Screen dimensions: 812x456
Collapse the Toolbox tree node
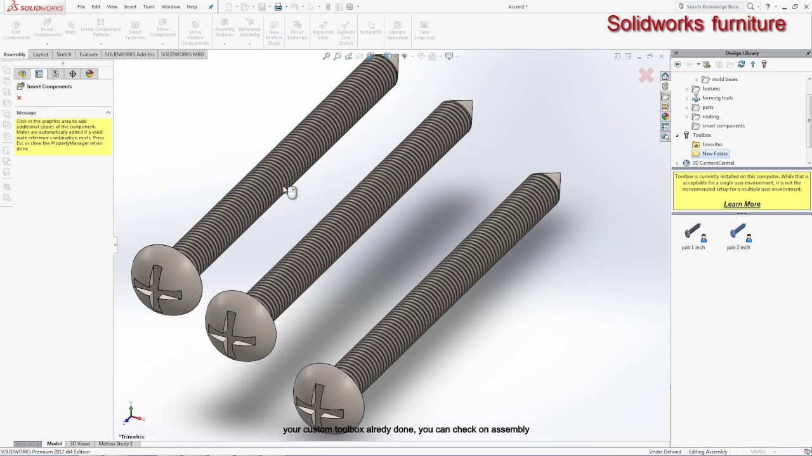[677, 135]
